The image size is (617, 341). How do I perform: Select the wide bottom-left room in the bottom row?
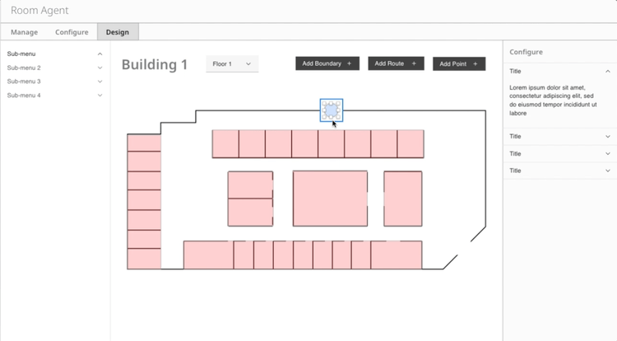(208, 255)
